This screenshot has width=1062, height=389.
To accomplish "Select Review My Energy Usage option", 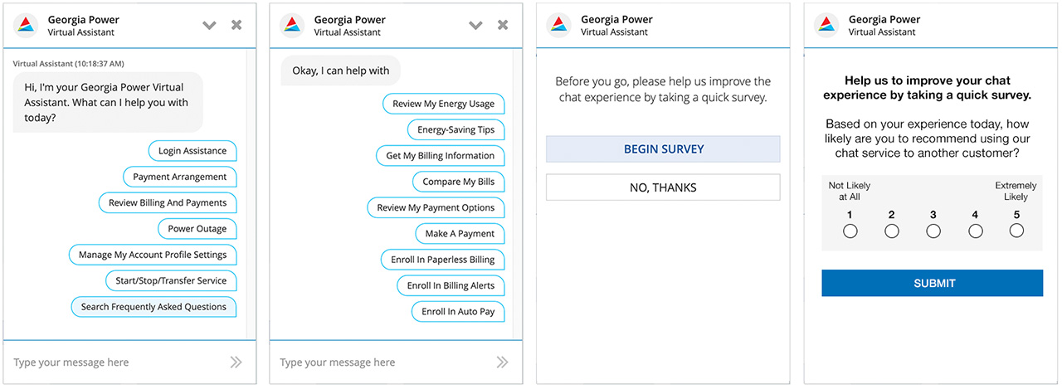I will coord(443,104).
